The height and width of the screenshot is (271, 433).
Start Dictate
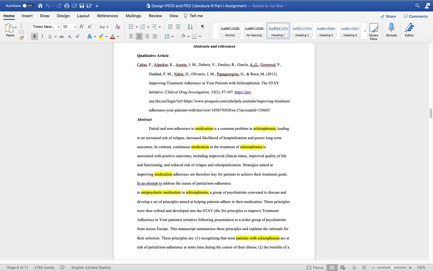(x=391, y=30)
